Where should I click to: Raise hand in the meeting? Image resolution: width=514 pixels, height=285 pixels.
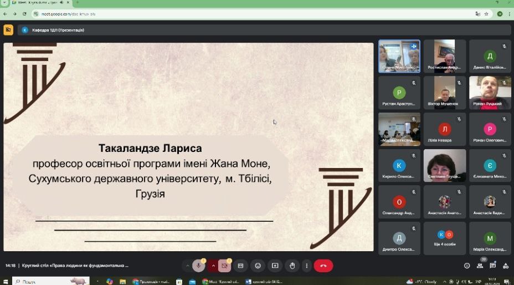[x=292, y=266]
